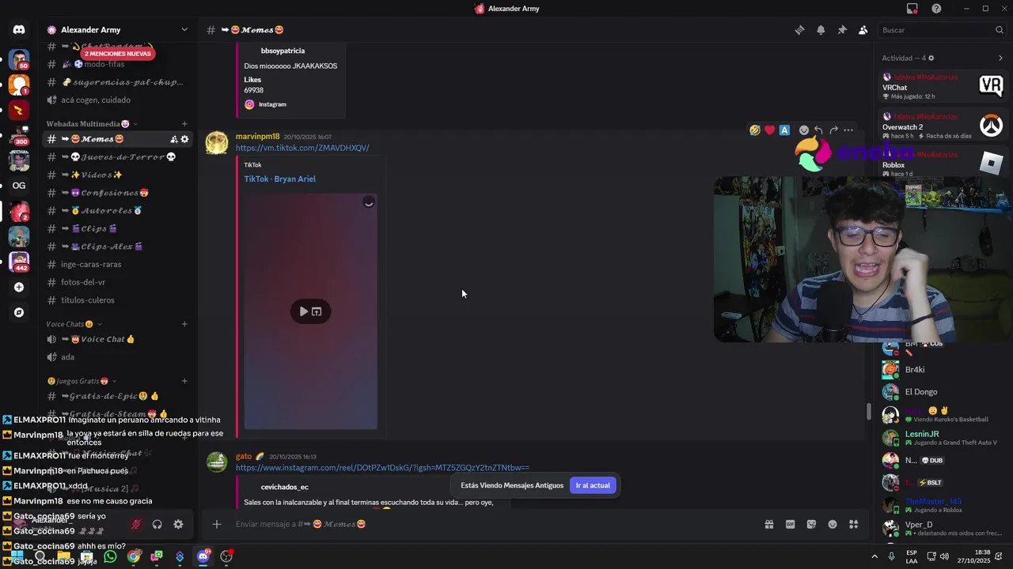The height and width of the screenshot is (569, 1013).
Task: Edit Memes channel settings gear
Action: [x=185, y=139]
